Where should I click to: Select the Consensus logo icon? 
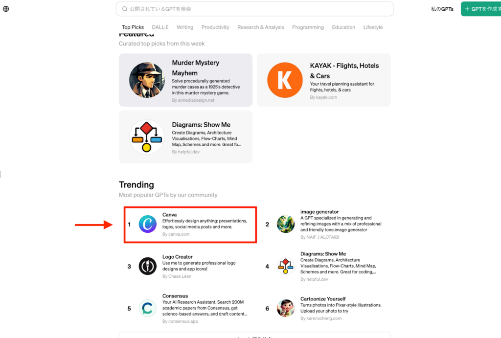(147, 308)
